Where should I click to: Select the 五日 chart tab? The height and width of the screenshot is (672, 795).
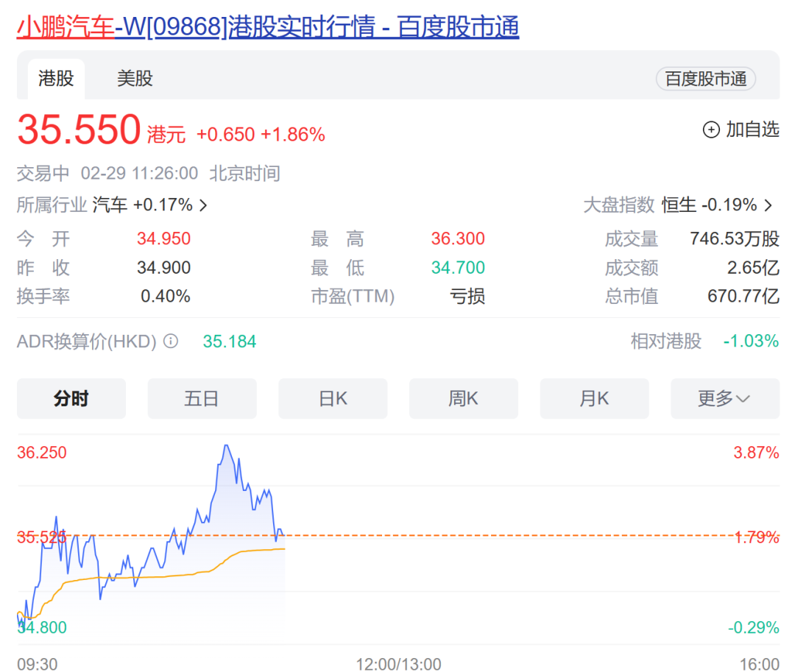tap(202, 398)
